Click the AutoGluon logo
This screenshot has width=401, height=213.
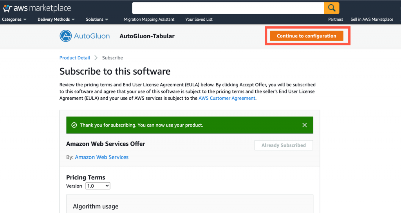[x=85, y=36]
